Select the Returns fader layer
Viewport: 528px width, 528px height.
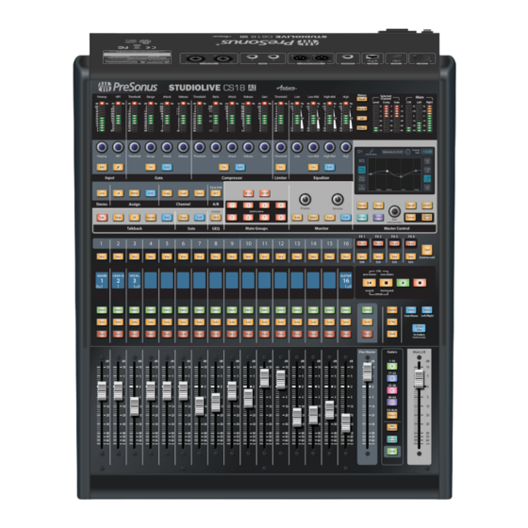tap(392, 415)
